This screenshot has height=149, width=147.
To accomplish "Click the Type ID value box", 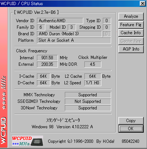I will pos(107,21).
